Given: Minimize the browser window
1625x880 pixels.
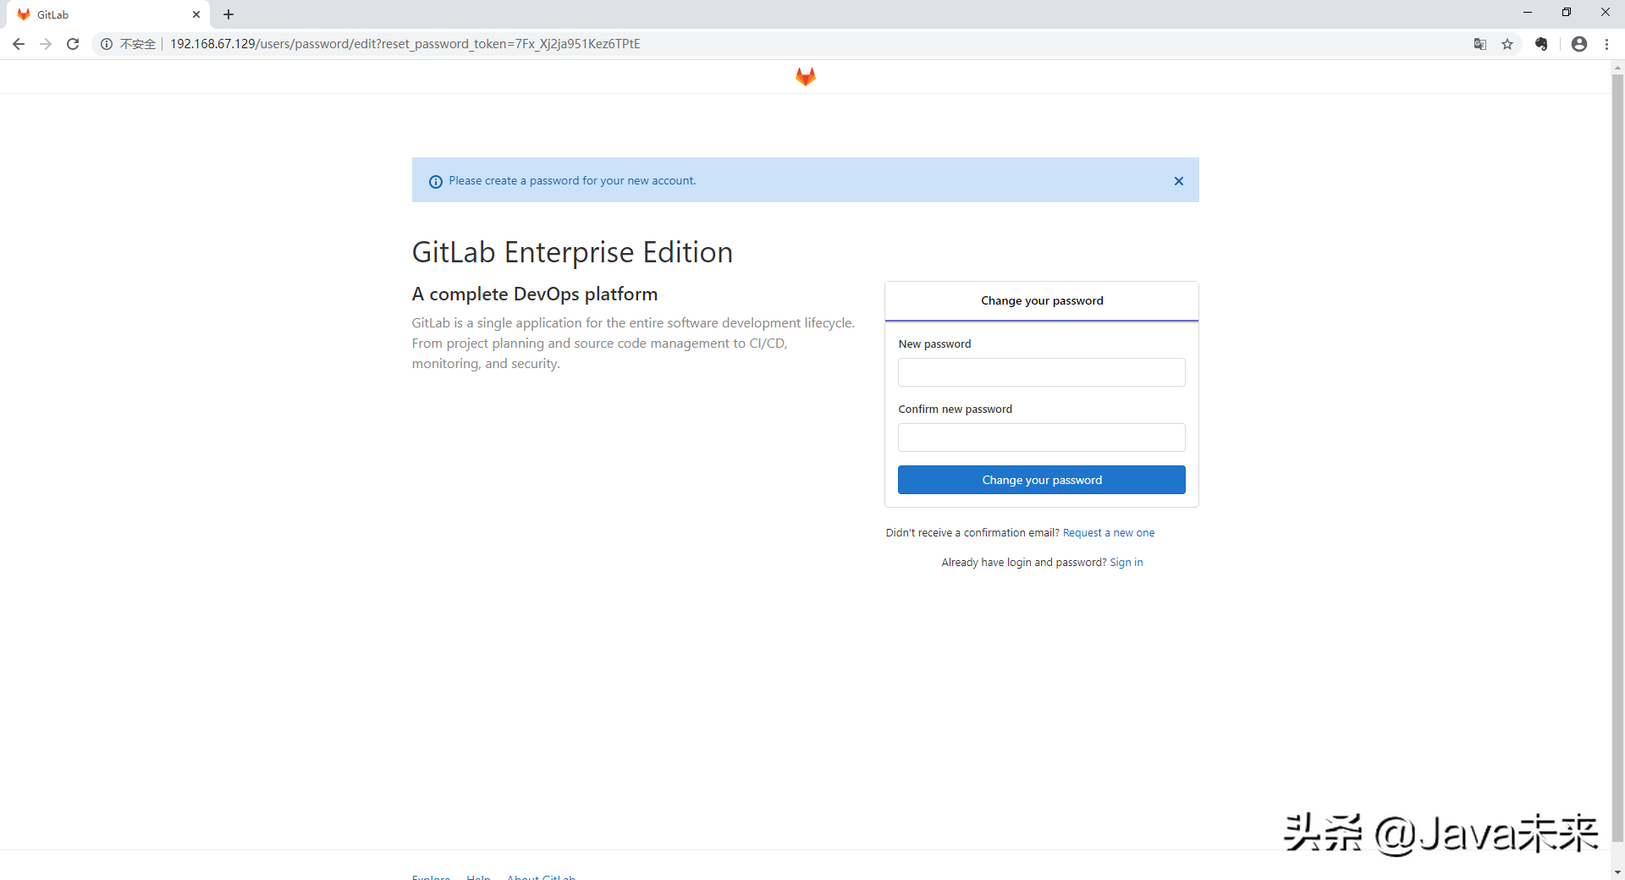Looking at the screenshot, I should tap(1528, 13).
